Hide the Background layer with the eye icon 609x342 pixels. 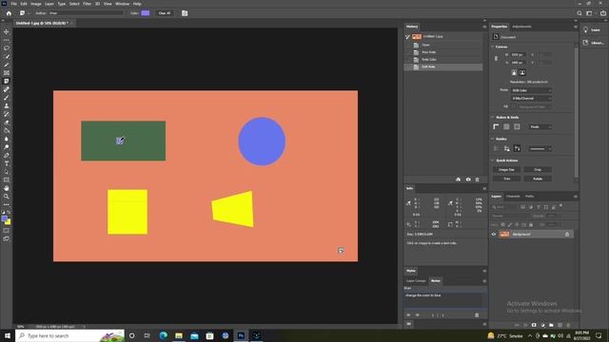(494, 235)
